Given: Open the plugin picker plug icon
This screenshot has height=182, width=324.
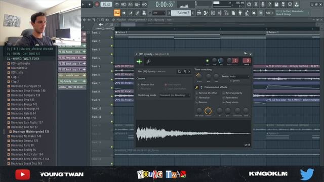Looking at the screenshot, I should (x=240, y=13).
